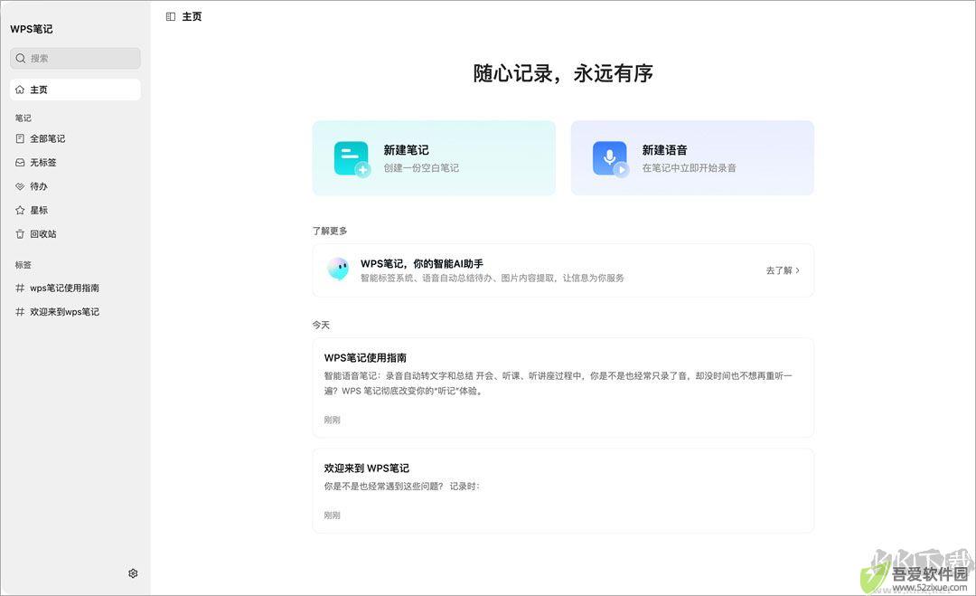Screen dimensions: 976x596
Task: Select the wps笔记使用指南 tag
Action: pos(75,288)
